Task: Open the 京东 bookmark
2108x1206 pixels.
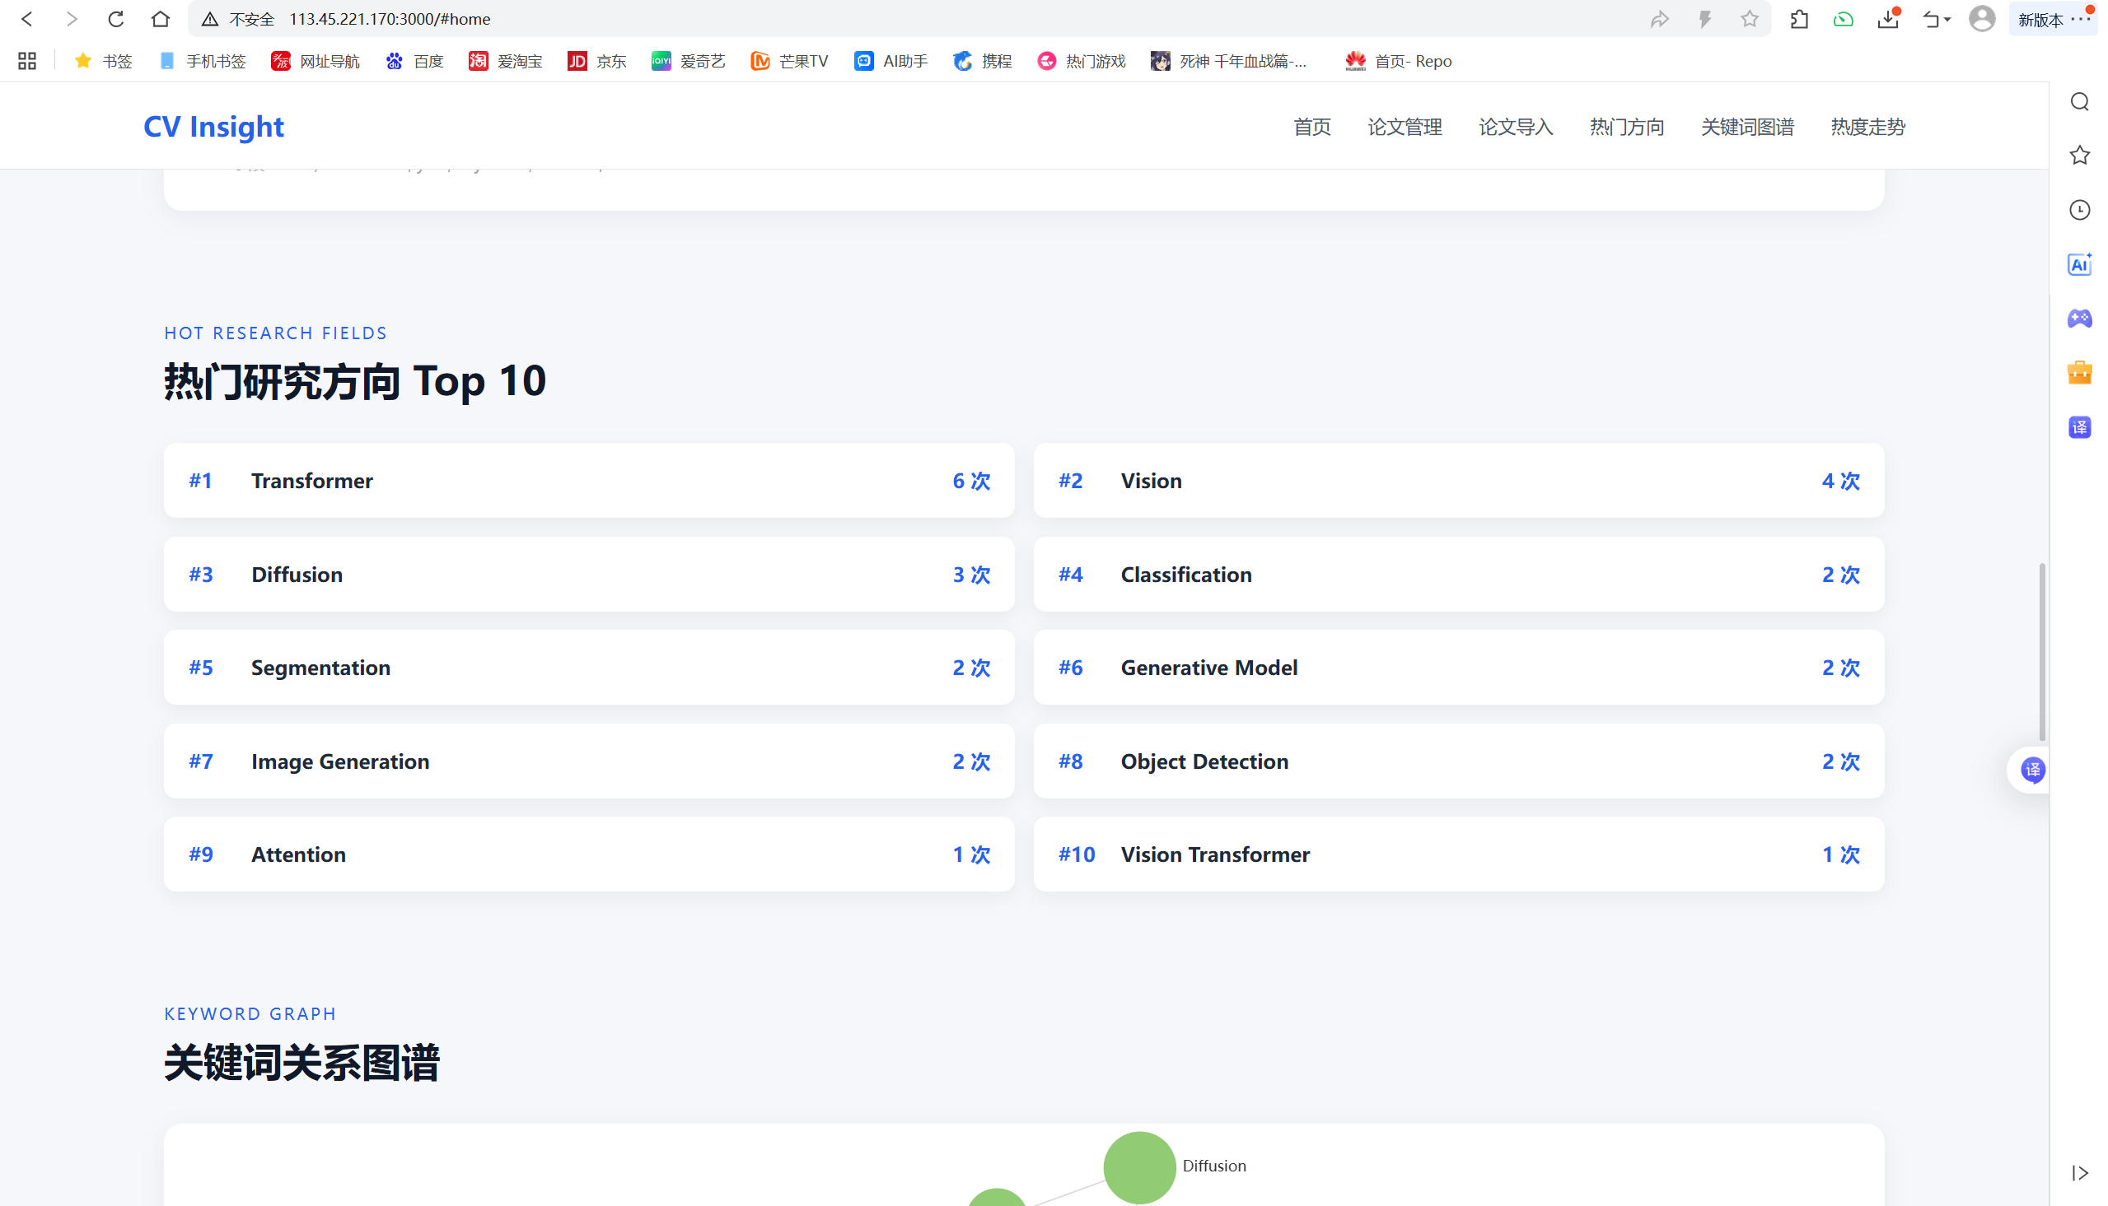Action: (596, 61)
